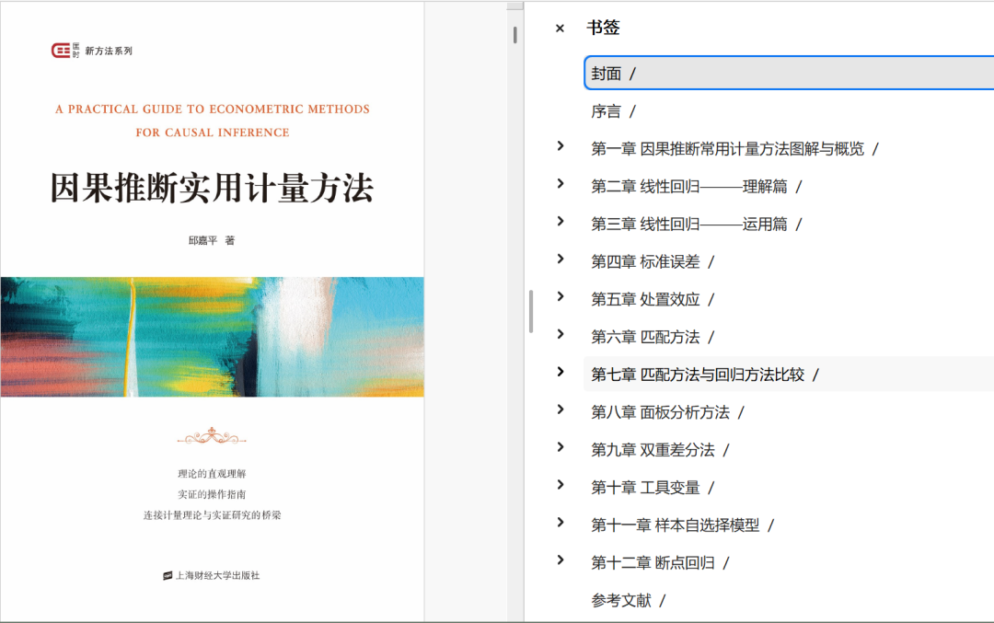Expand chapter 第五章 处置效应 arrow

click(560, 297)
